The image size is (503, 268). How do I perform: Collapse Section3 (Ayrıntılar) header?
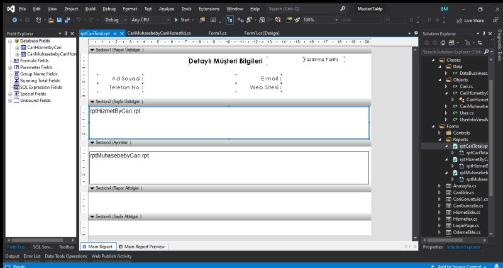pyautogui.click(x=92, y=143)
